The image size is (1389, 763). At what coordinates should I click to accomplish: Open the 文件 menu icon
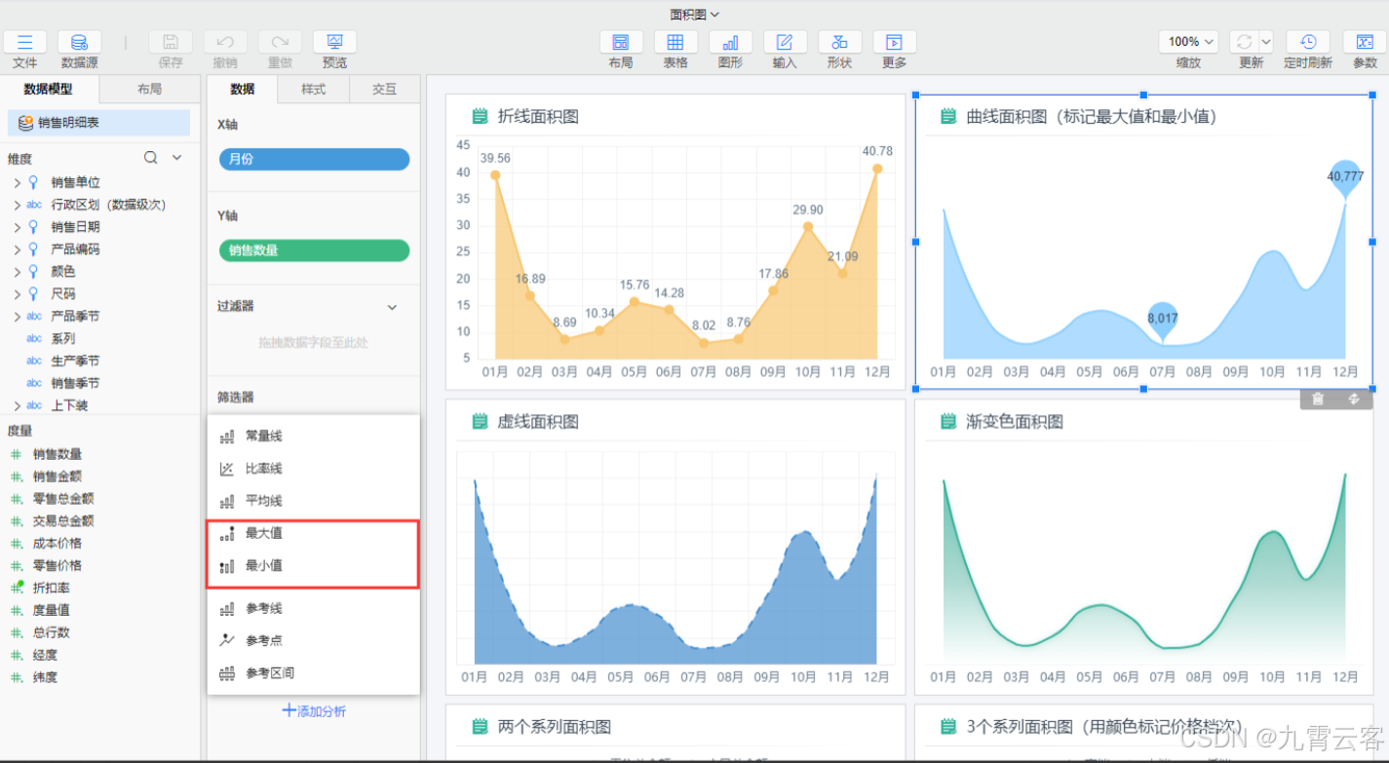pyautogui.click(x=25, y=42)
